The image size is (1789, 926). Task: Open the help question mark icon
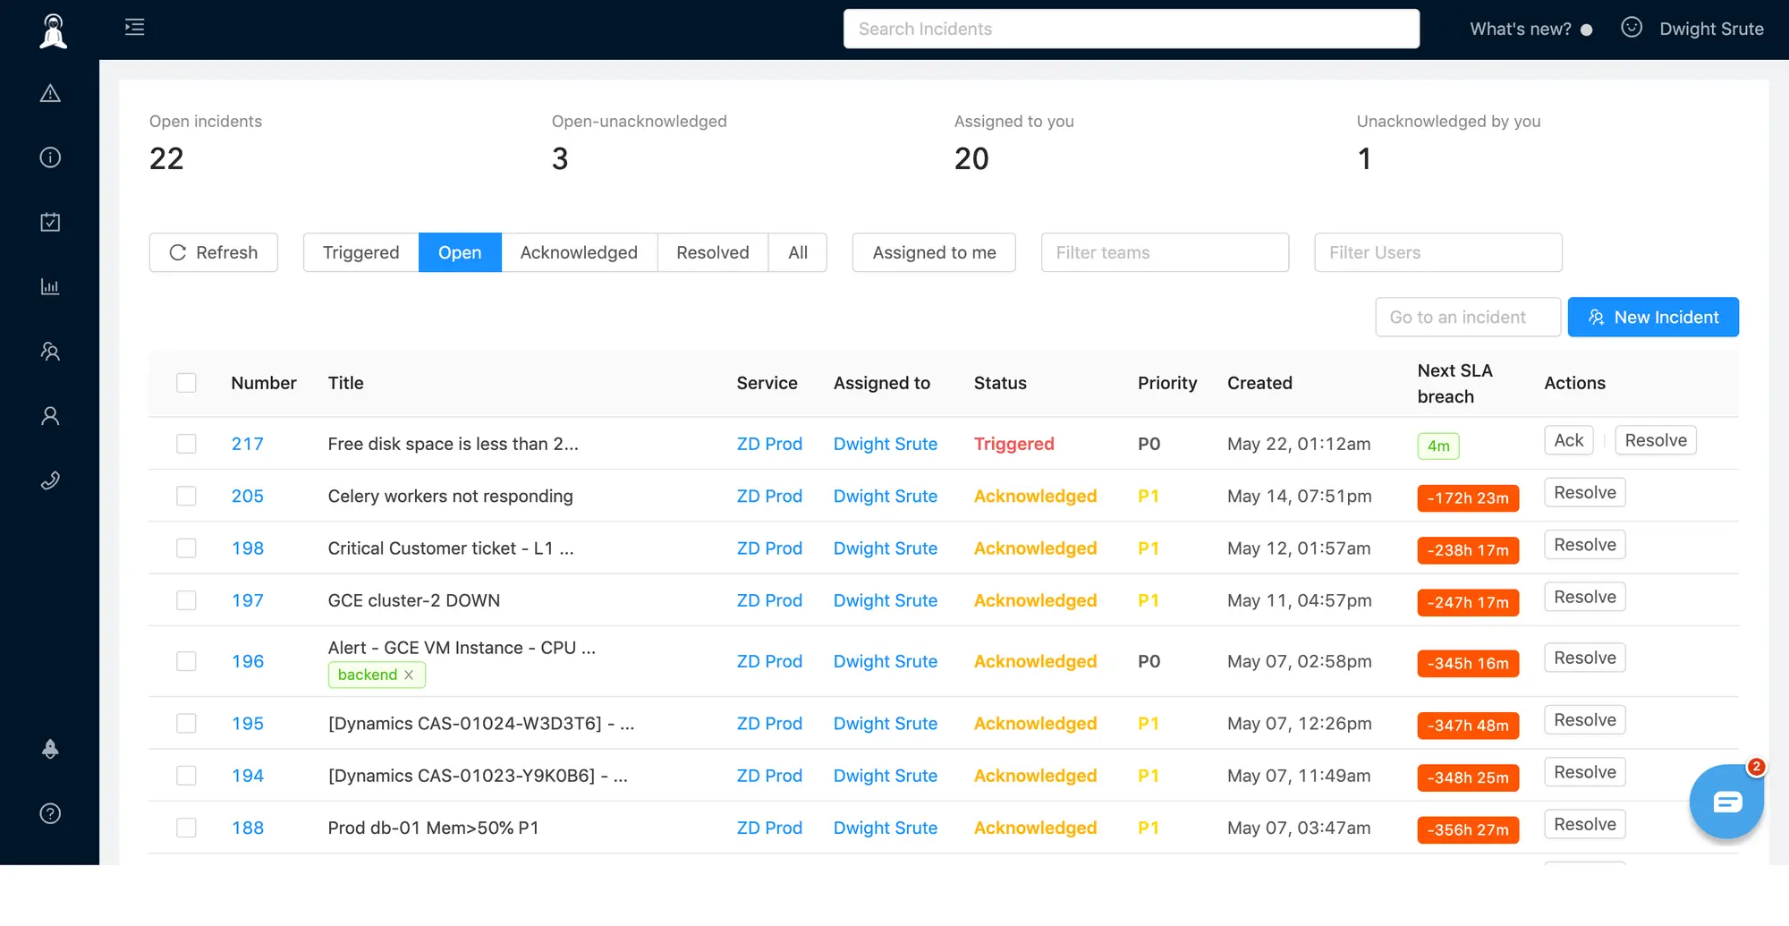coord(50,813)
